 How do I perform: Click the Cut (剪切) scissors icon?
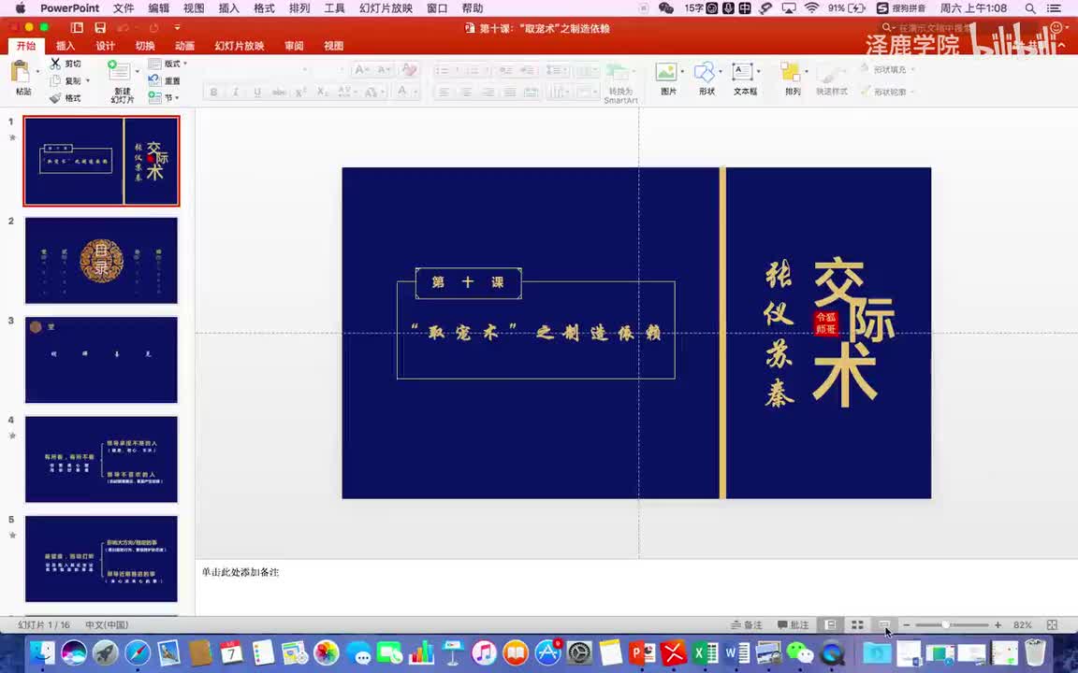coord(56,64)
